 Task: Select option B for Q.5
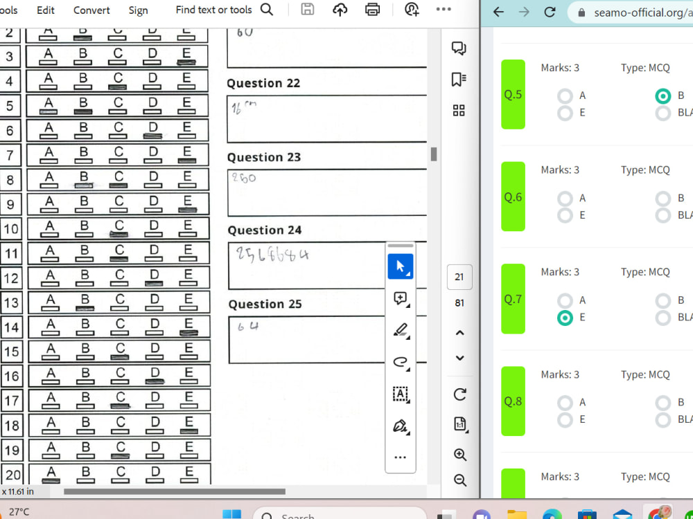tap(663, 95)
